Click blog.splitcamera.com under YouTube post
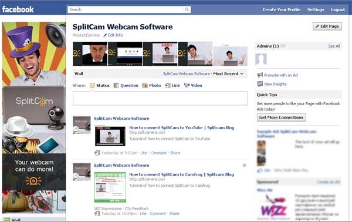This screenshot has width=352, height=222. (x=147, y=133)
